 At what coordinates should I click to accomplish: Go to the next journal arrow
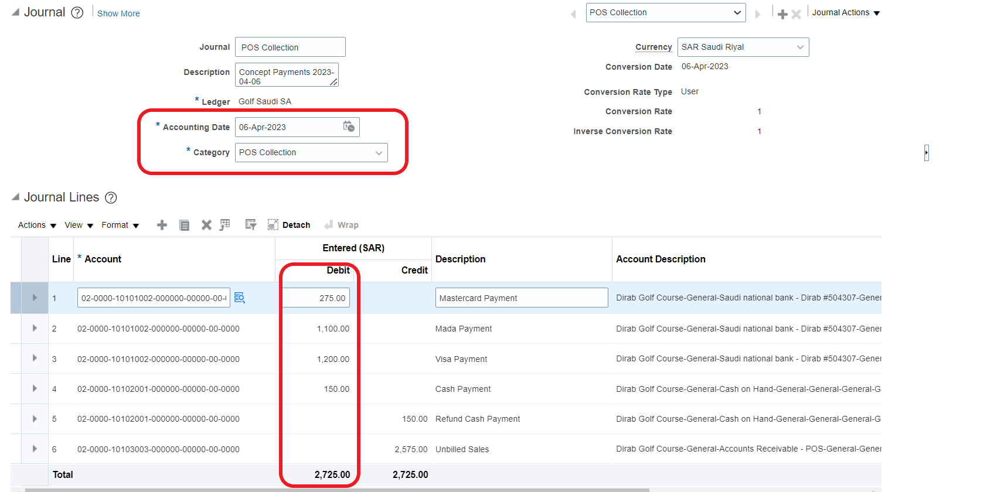click(758, 14)
